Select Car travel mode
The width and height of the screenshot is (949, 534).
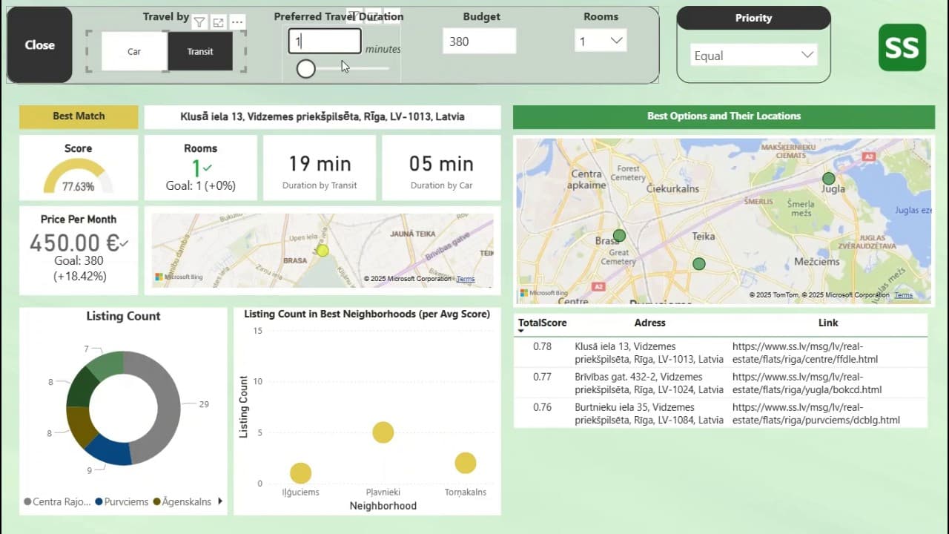(134, 51)
